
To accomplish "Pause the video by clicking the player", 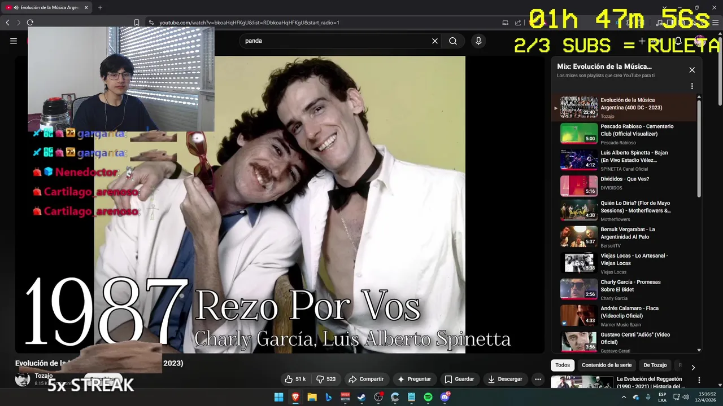I will (280, 204).
